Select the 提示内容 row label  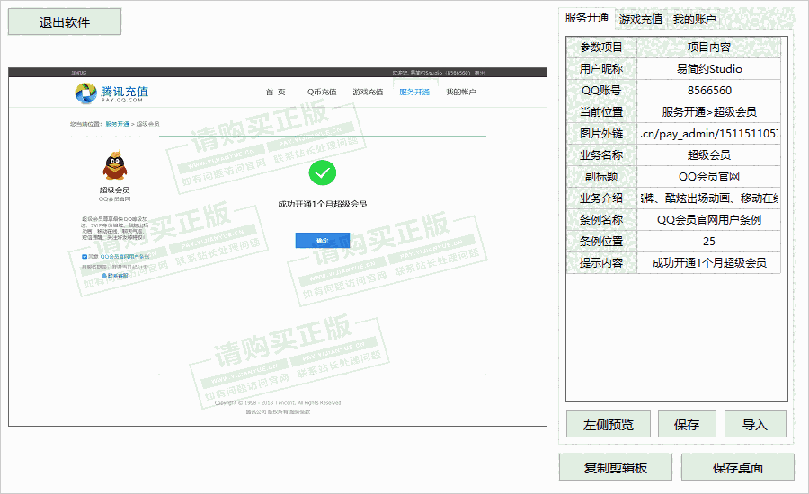601,263
